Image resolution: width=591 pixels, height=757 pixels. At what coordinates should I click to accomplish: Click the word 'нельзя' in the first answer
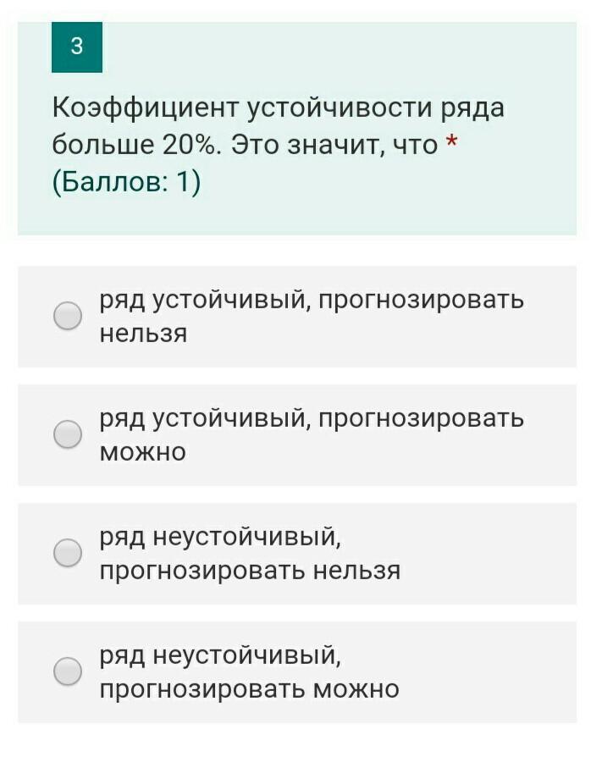pyautogui.click(x=143, y=334)
